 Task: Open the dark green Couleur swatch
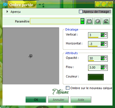coord(96,77)
